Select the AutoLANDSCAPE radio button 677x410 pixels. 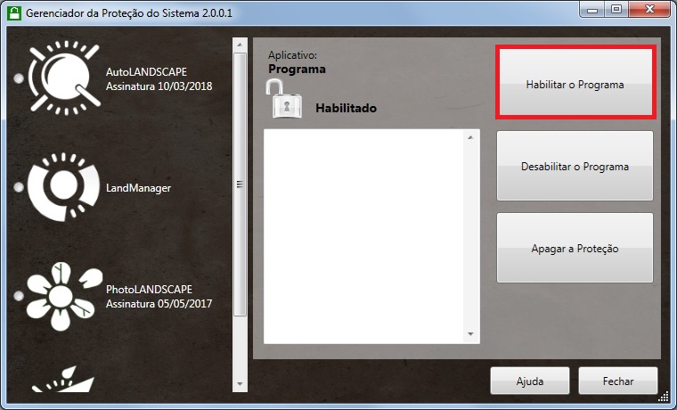tap(19, 79)
